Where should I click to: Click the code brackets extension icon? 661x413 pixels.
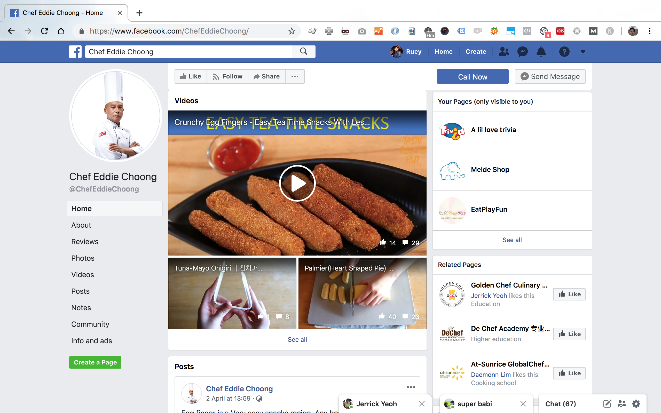[x=527, y=31]
